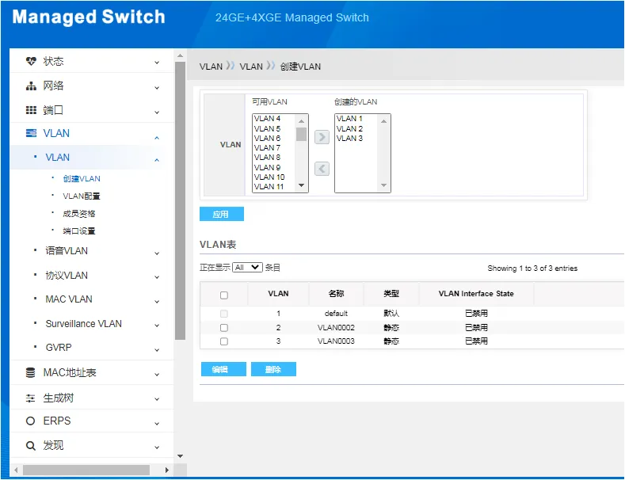Image resolution: width=625 pixels, height=480 pixels.
Task: Check the box for VLAN0003 row
Action: coord(224,341)
